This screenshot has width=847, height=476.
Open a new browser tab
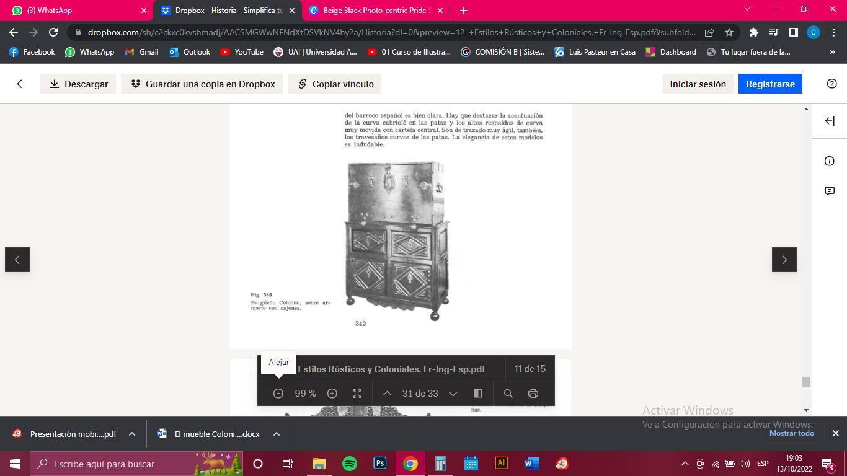point(464,11)
